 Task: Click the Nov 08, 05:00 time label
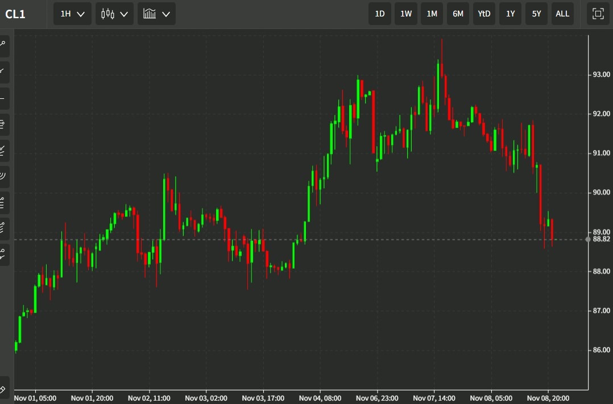[x=491, y=398]
